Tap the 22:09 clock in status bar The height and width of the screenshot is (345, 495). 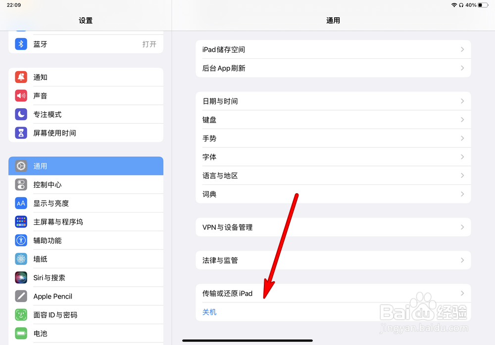tap(14, 5)
